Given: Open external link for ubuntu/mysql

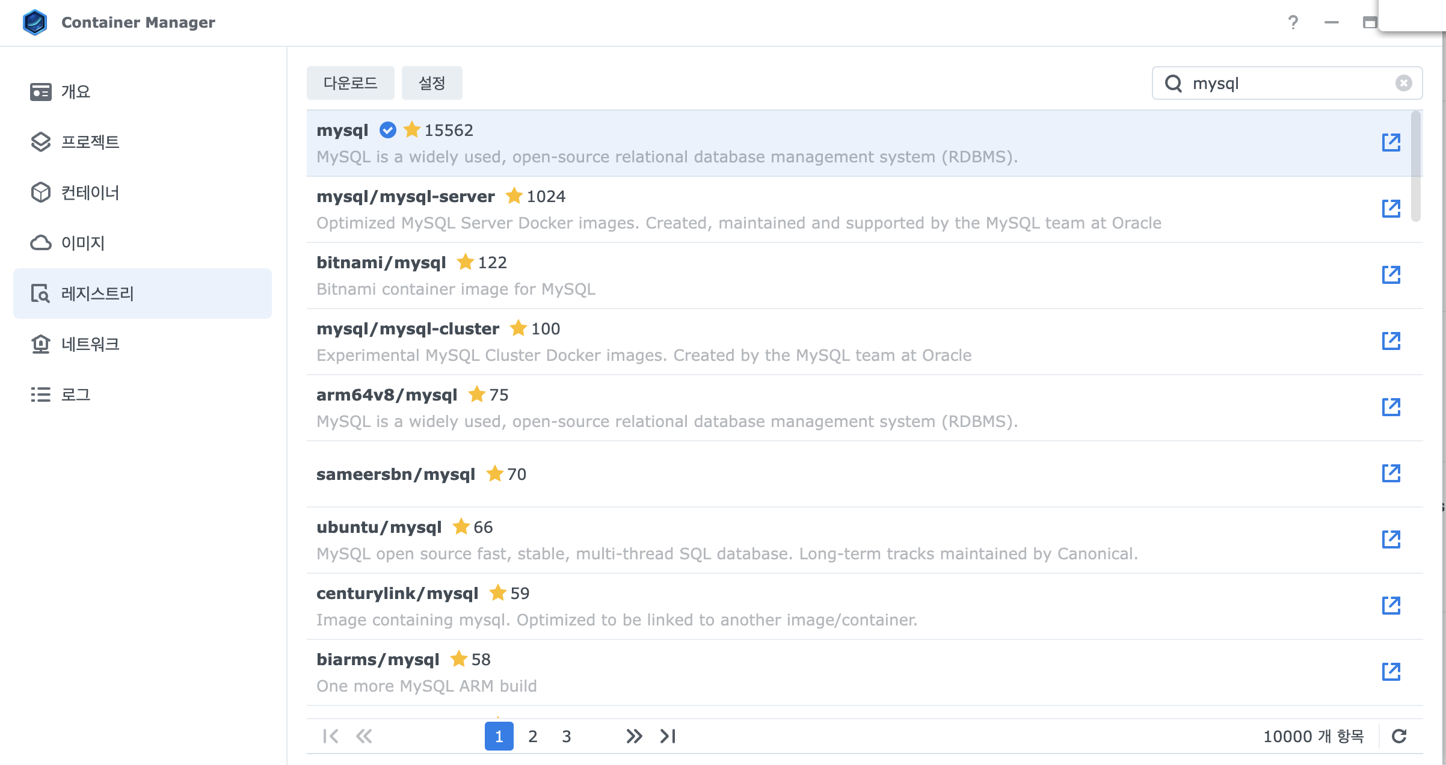Looking at the screenshot, I should pos(1391,539).
